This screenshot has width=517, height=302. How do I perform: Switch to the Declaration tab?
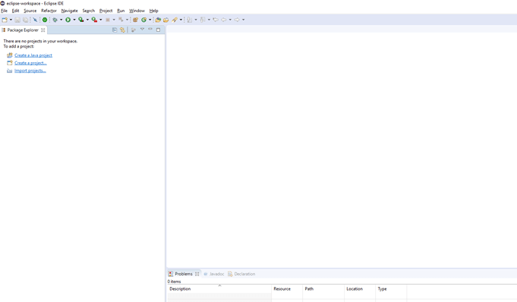pyautogui.click(x=241, y=274)
